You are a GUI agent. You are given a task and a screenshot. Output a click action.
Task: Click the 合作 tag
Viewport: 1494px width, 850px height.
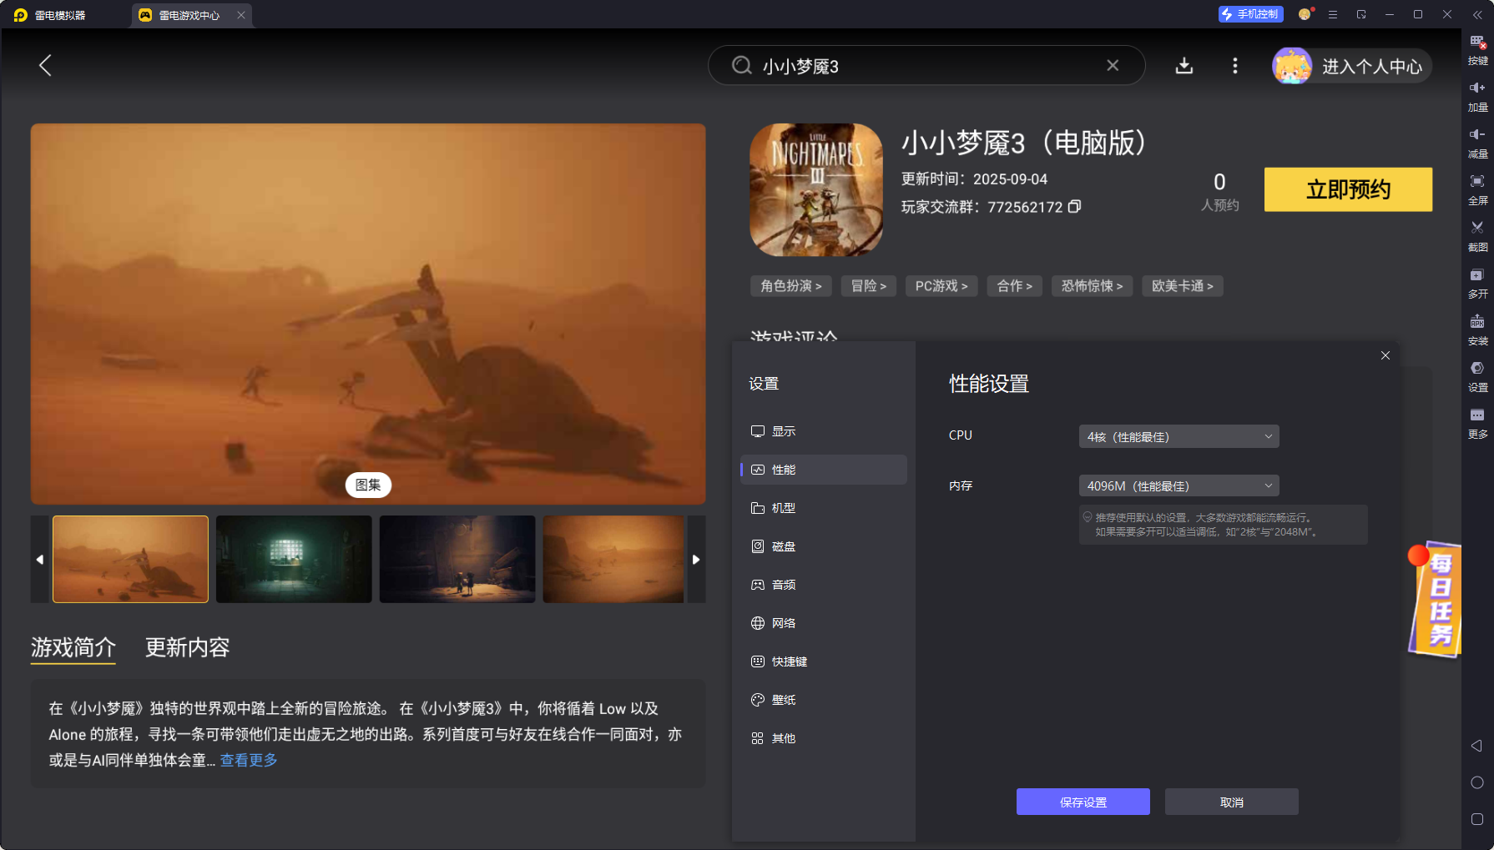point(1015,286)
